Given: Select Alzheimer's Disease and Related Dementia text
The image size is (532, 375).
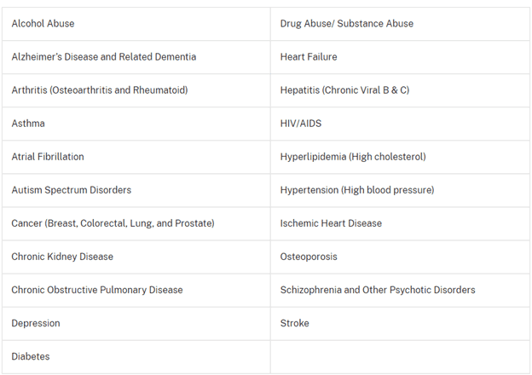Looking at the screenshot, I should [x=103, y=57].
